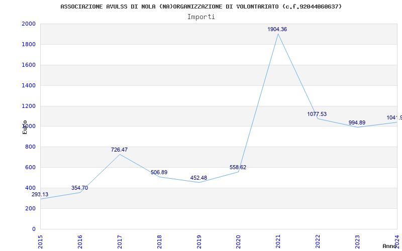The image size is (402, 251).
Task: Select the 293.13 data label
Action: (40, 195)
